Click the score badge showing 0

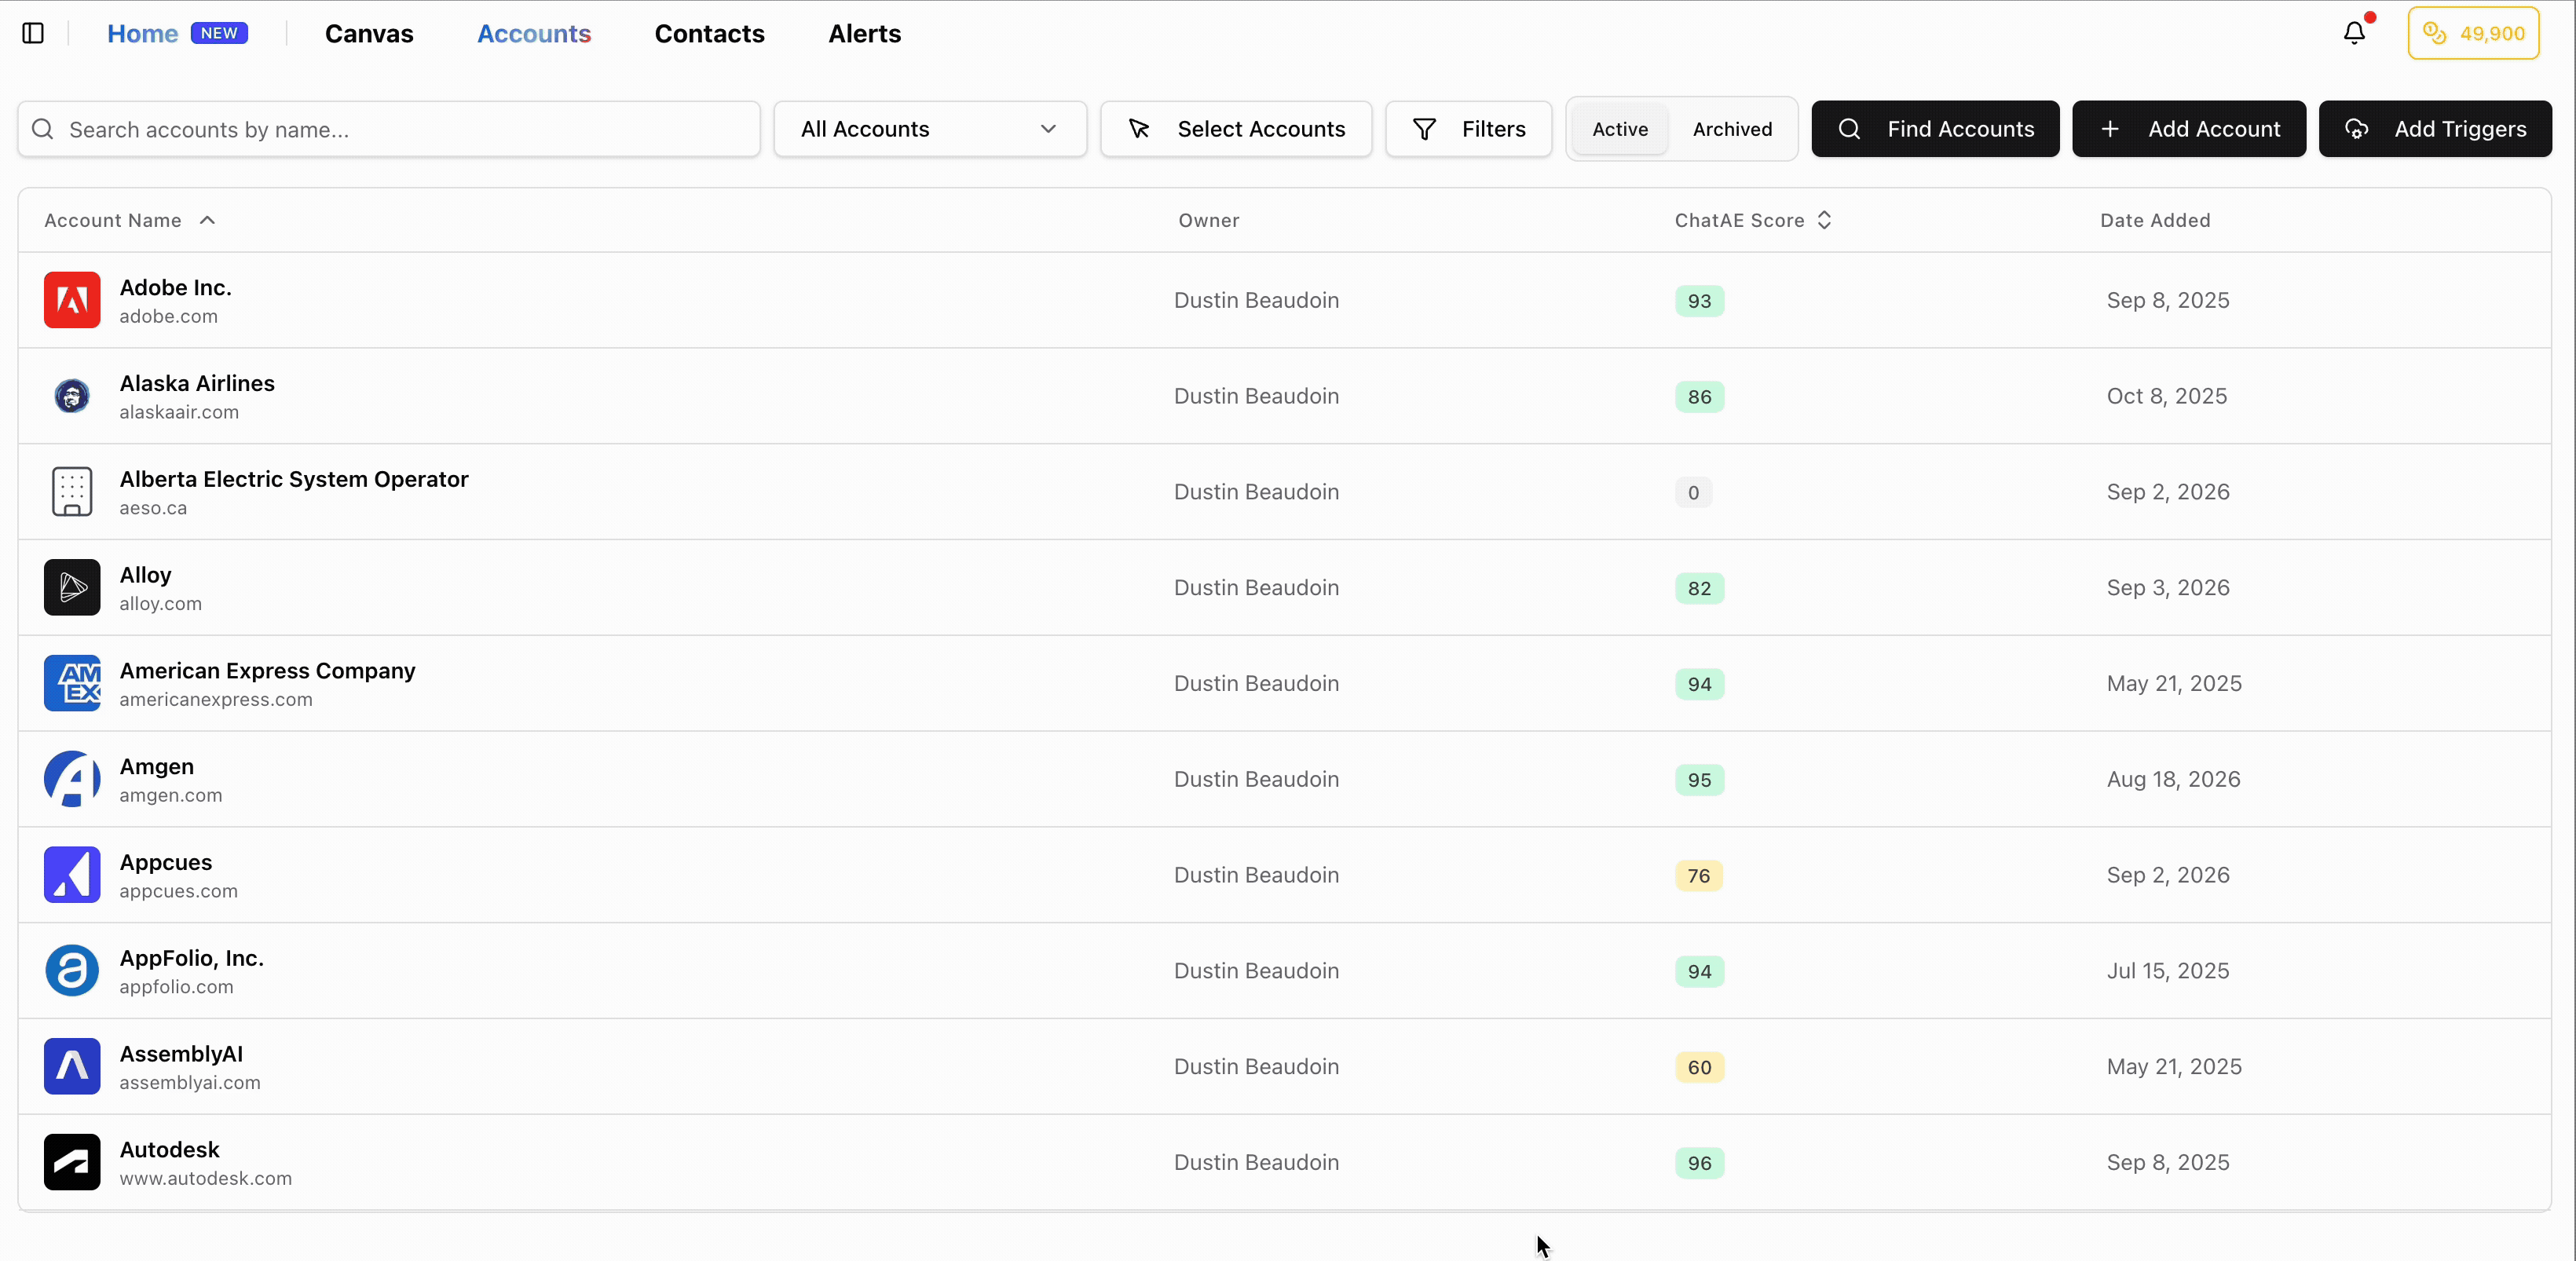[x=1693, y=492]
